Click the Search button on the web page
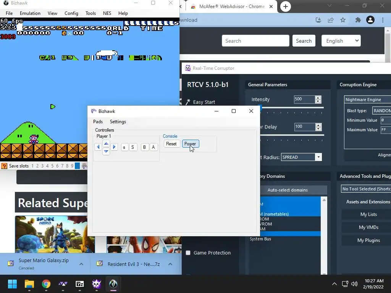This screenshot has height=293, width=391. coord(304,41)
